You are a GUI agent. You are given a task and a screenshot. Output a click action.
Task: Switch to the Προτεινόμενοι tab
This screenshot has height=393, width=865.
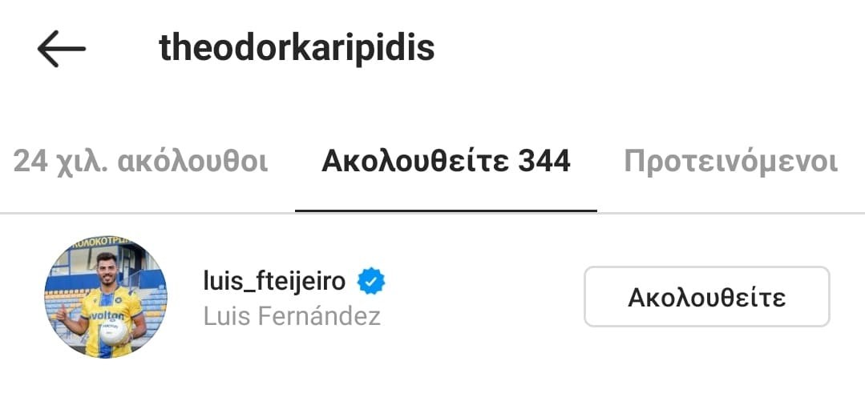(731, 161)
